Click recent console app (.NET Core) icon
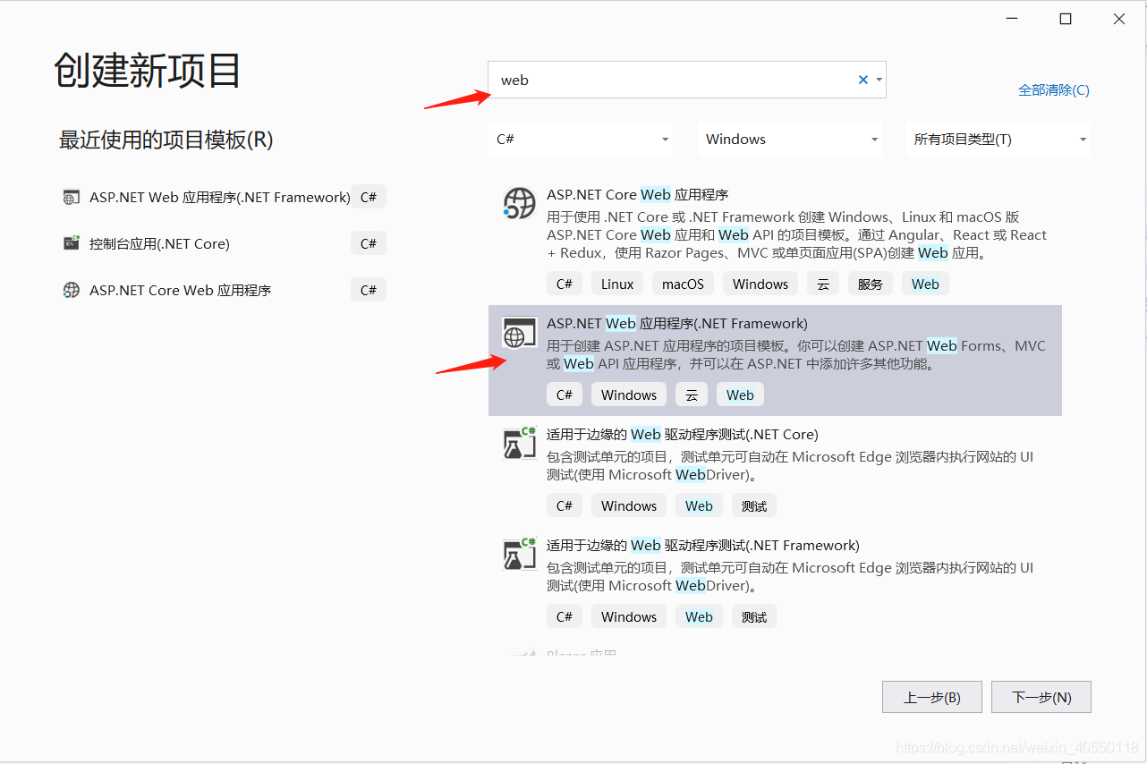 [71, 243]
